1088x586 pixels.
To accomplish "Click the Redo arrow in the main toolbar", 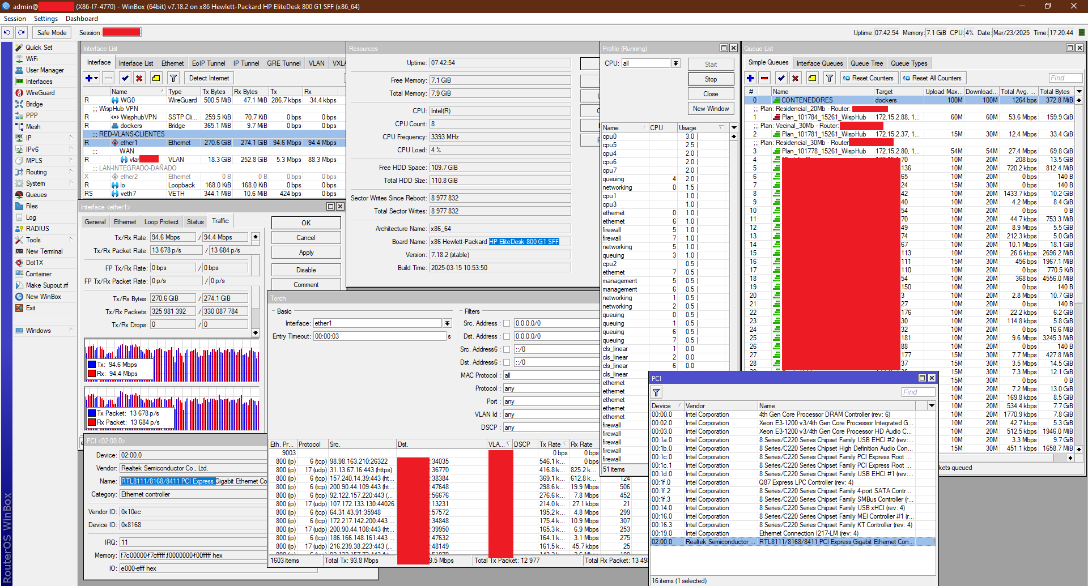I will 21,32.
